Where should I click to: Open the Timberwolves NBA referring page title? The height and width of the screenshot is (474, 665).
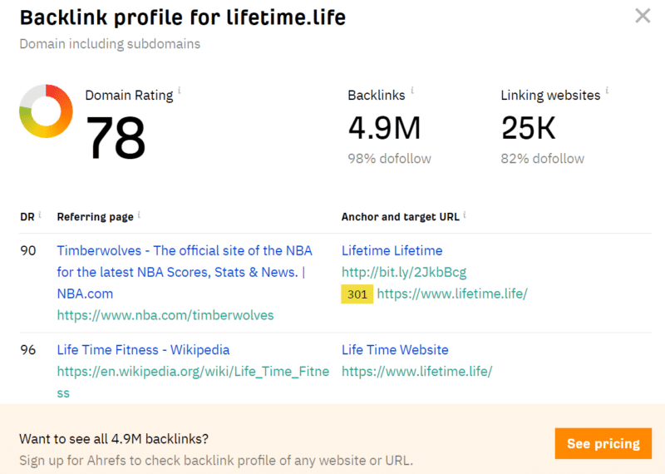coord(185,272)
